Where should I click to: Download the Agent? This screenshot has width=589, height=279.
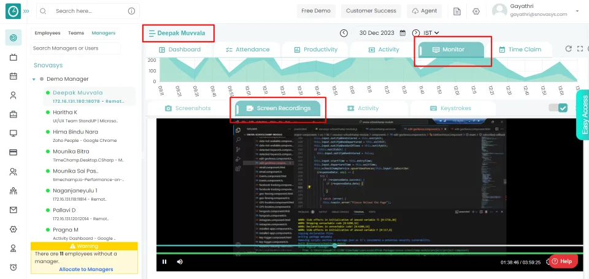(x=425, y=11)
